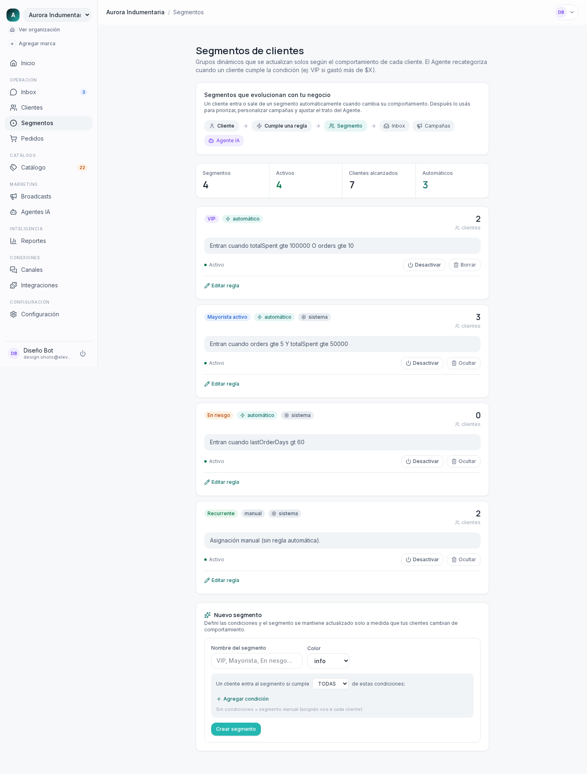Click the Diseño Bot user profile
Viewport: 587px width, 774px height.
click(x=41, y=353)
